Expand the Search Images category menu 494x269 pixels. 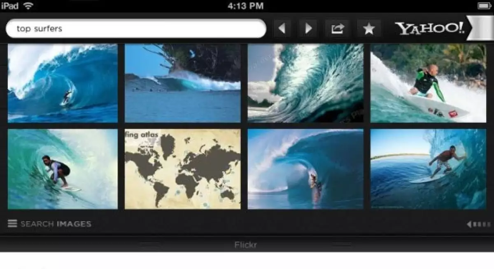56,224
